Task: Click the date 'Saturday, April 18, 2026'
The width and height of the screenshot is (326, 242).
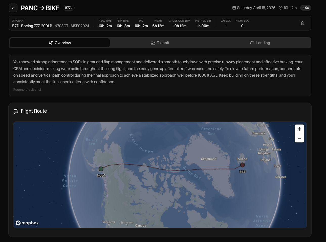Action: click(x=256, y=8)
